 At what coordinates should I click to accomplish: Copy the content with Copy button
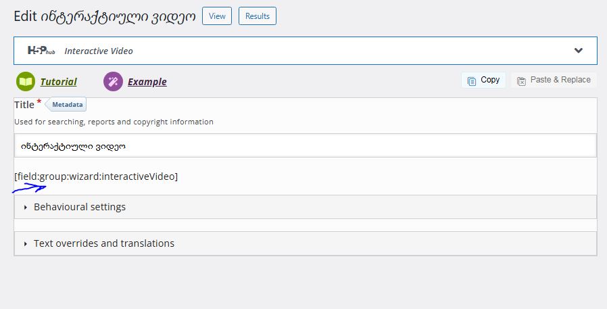point(483,80)
